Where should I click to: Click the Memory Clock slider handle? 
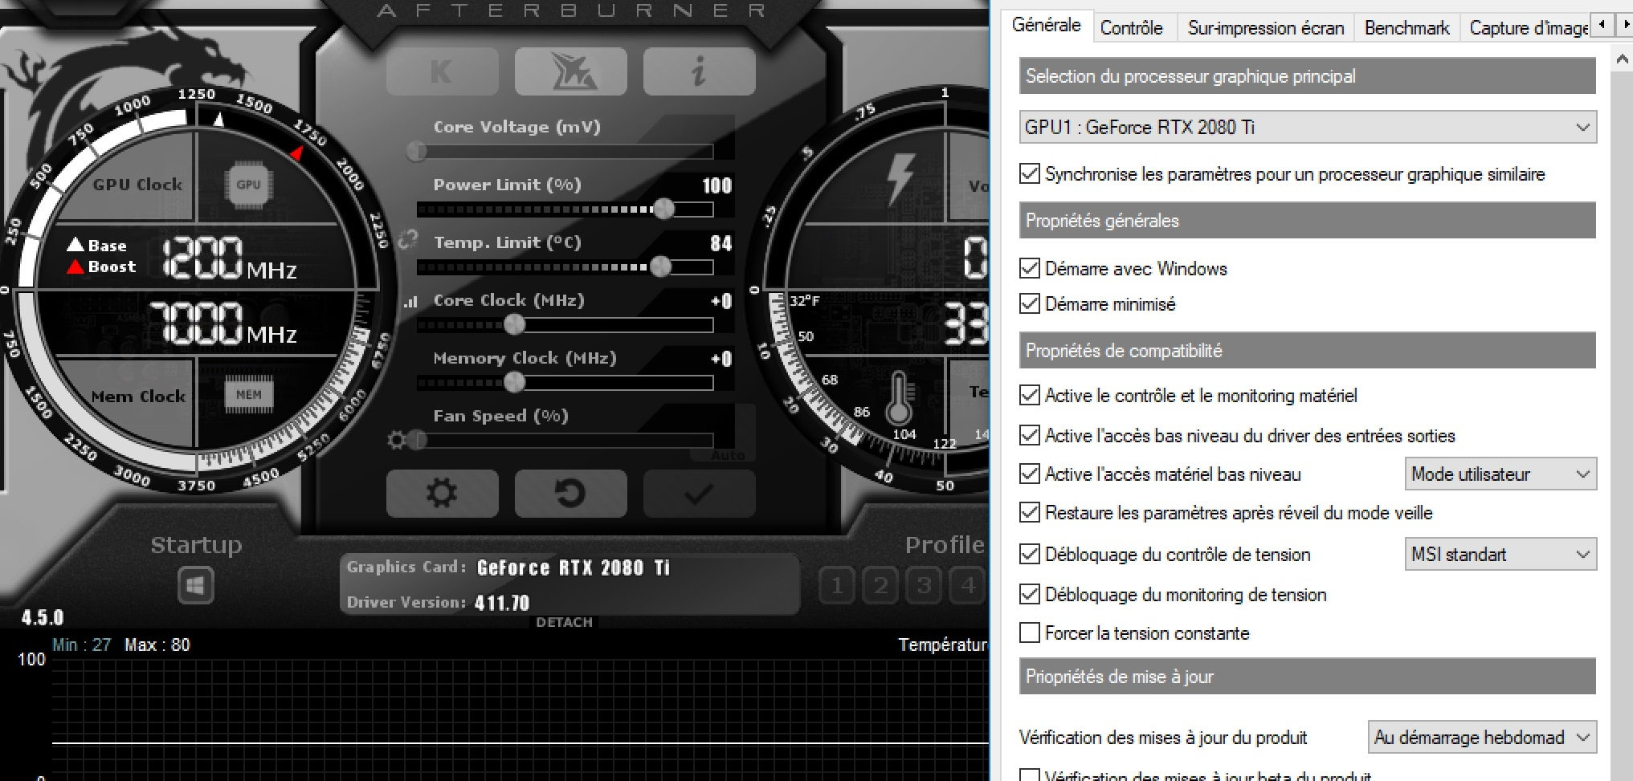pos(514,382)
